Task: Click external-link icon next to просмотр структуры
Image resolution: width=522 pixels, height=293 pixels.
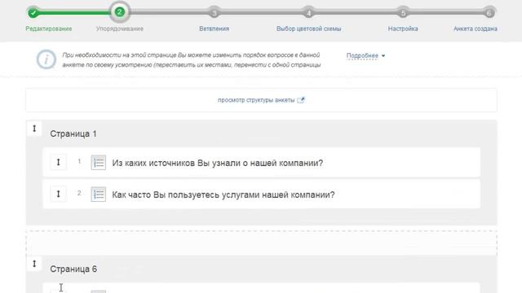Action: (x=301, y=100)
